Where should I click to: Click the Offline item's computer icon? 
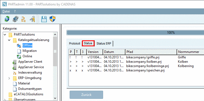coord(19,45)
